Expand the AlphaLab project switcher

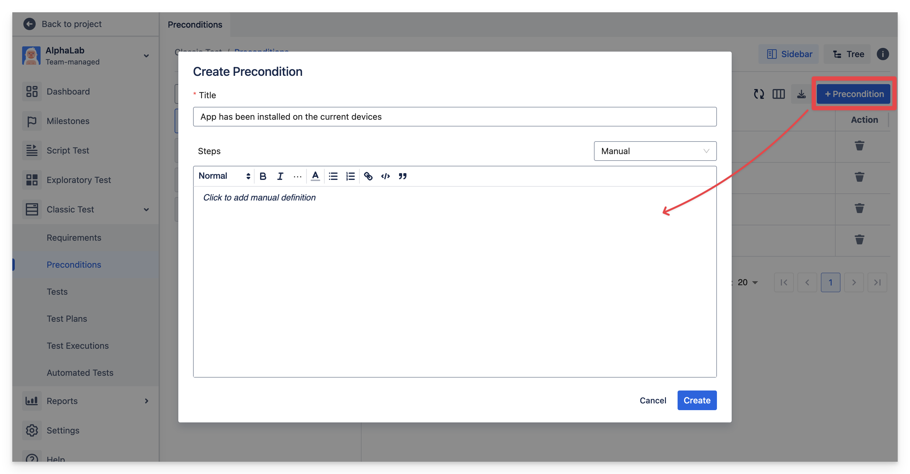pyautogui.click(x=146, y=56)
